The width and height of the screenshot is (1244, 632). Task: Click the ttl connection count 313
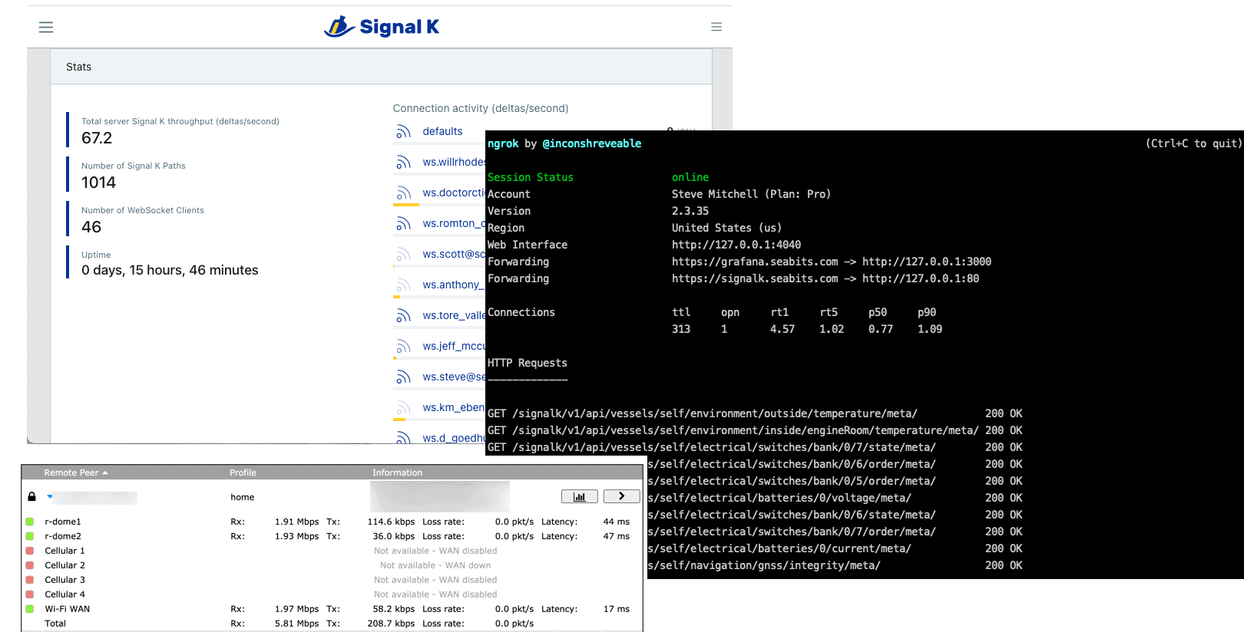coord(681,329)
